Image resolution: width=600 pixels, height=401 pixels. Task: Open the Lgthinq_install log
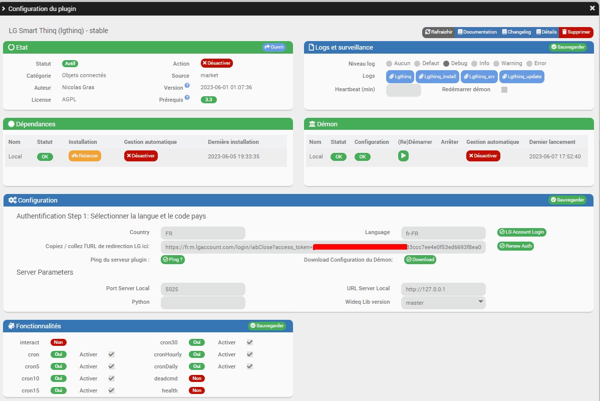[437, 77]
